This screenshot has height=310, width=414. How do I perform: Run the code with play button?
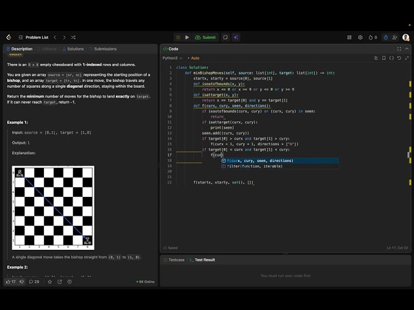point(187,37)
